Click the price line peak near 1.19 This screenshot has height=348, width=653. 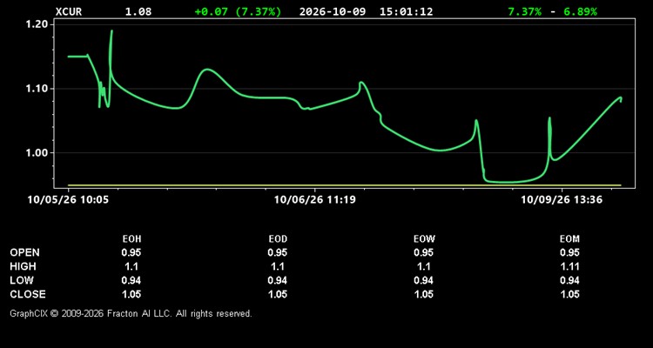click(x=111, y=30)
